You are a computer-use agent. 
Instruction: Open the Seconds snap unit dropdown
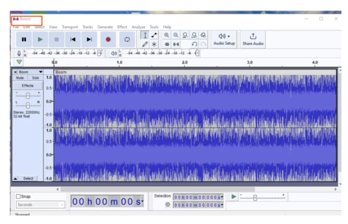pyautogui.click(x=40, y=205)
